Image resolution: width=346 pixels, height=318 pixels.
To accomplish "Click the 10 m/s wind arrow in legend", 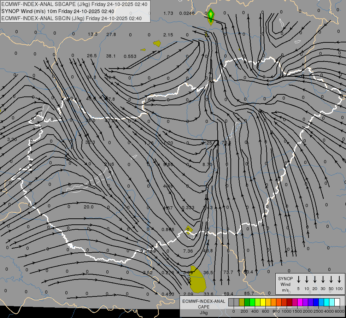I will point(306,279).
